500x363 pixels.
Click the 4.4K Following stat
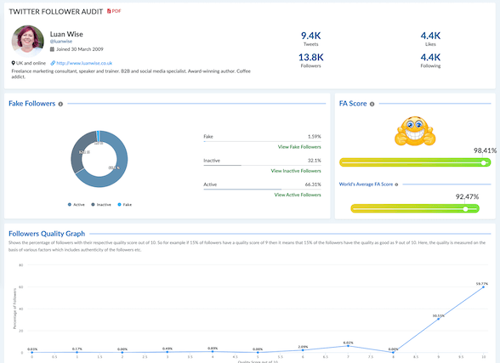coord(430,60)
